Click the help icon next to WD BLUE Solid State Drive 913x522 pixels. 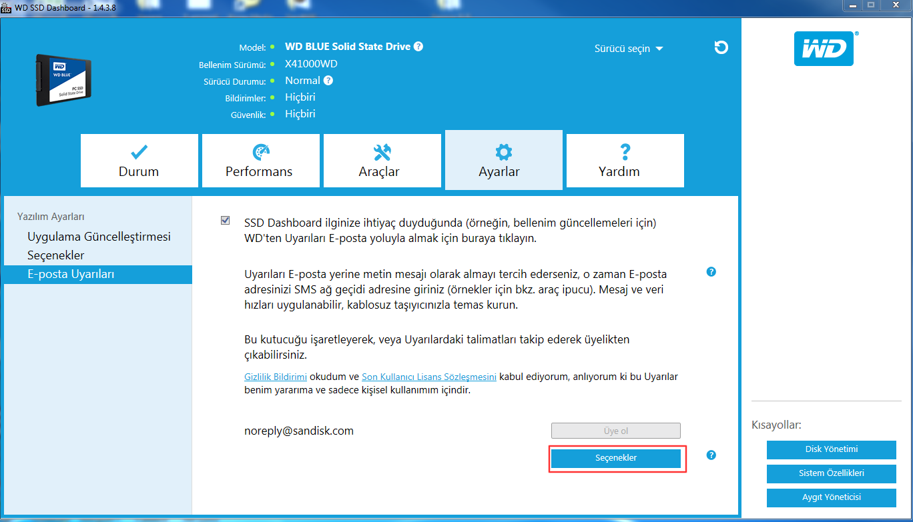tap(418, 47)
